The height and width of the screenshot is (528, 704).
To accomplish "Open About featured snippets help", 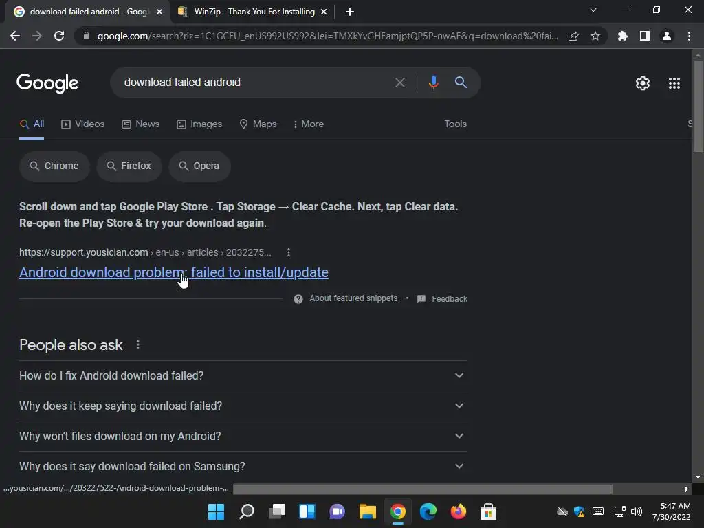I will click(x=346, y=298).
